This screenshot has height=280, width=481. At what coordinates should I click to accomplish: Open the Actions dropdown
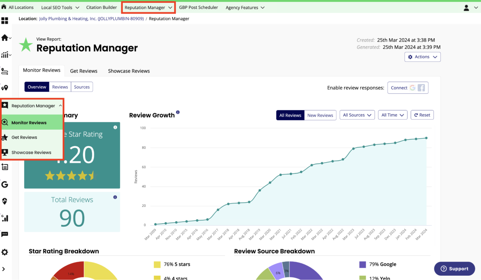click(422, 57)
